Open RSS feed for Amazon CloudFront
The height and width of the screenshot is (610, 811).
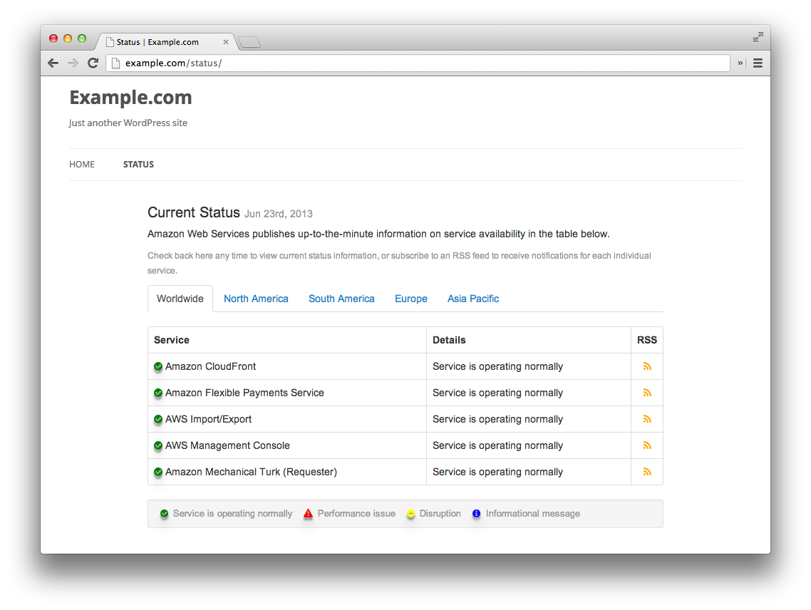[x=646, y=366]
